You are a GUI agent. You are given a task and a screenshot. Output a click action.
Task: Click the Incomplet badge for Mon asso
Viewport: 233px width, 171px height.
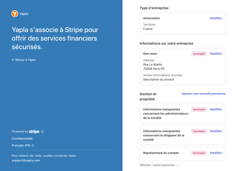pyautogui.click(x=199, y=54)
